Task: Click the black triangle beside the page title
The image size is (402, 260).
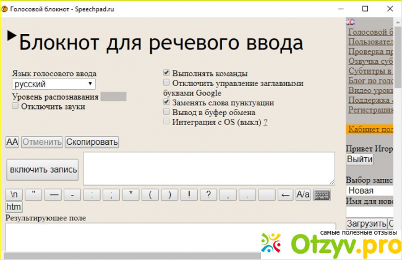Action: click(11, 36)
